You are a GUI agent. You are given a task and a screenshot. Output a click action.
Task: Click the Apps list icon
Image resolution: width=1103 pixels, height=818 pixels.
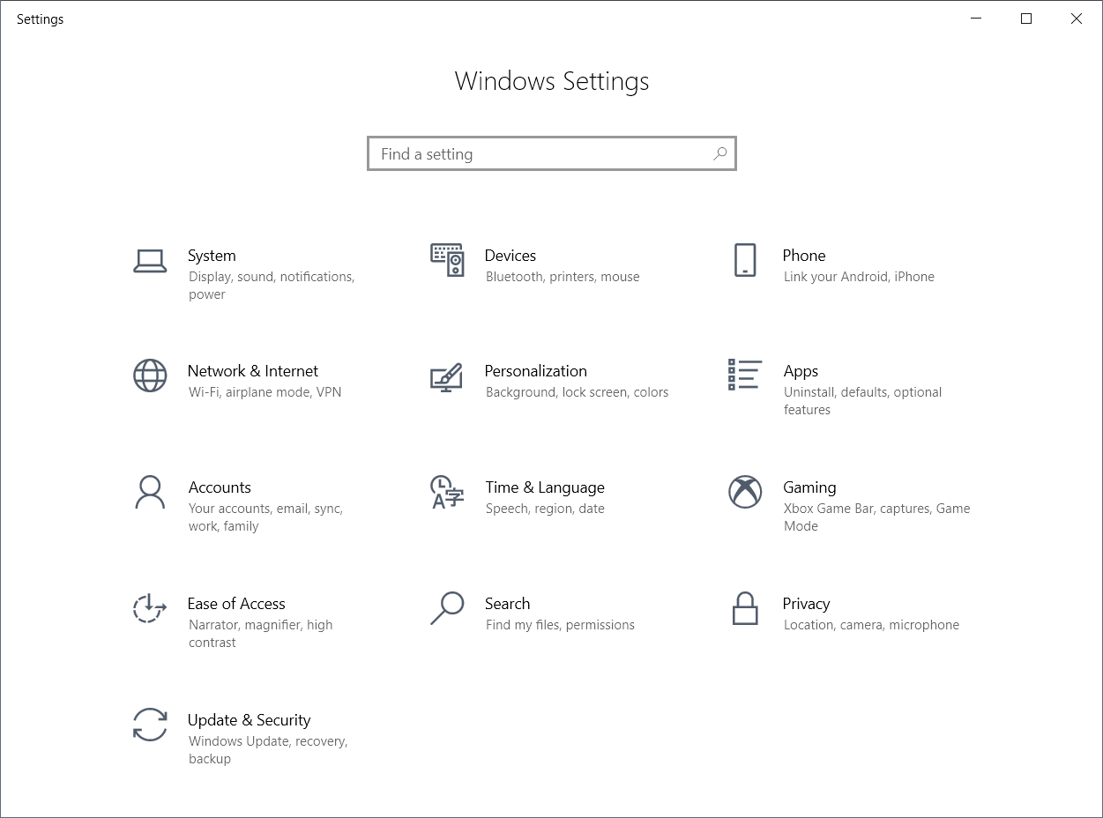click(x=745, y=375)
